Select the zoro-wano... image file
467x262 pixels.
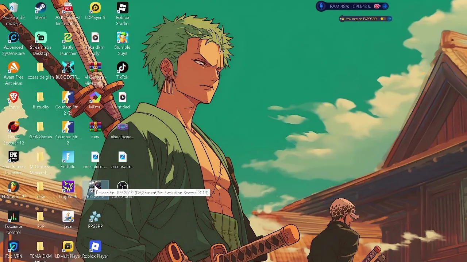click(x=122, y=160)
